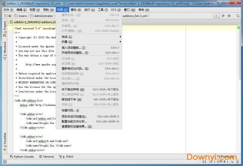Open the 运行 (U) menu
The width and height of the screenshot is (243, 166).
(x=90, y=10)
